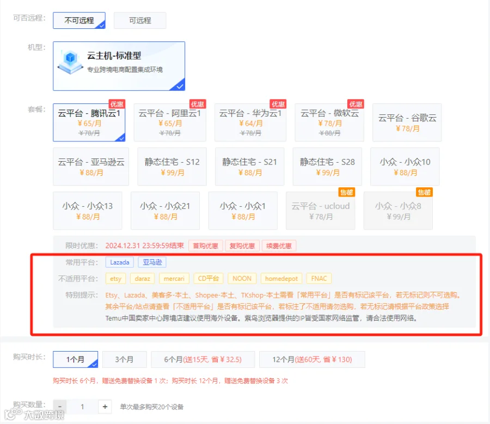Click 优惠 badge on 腾讯云1 card
The image size is (490, 424).
[x=117, y=104]
